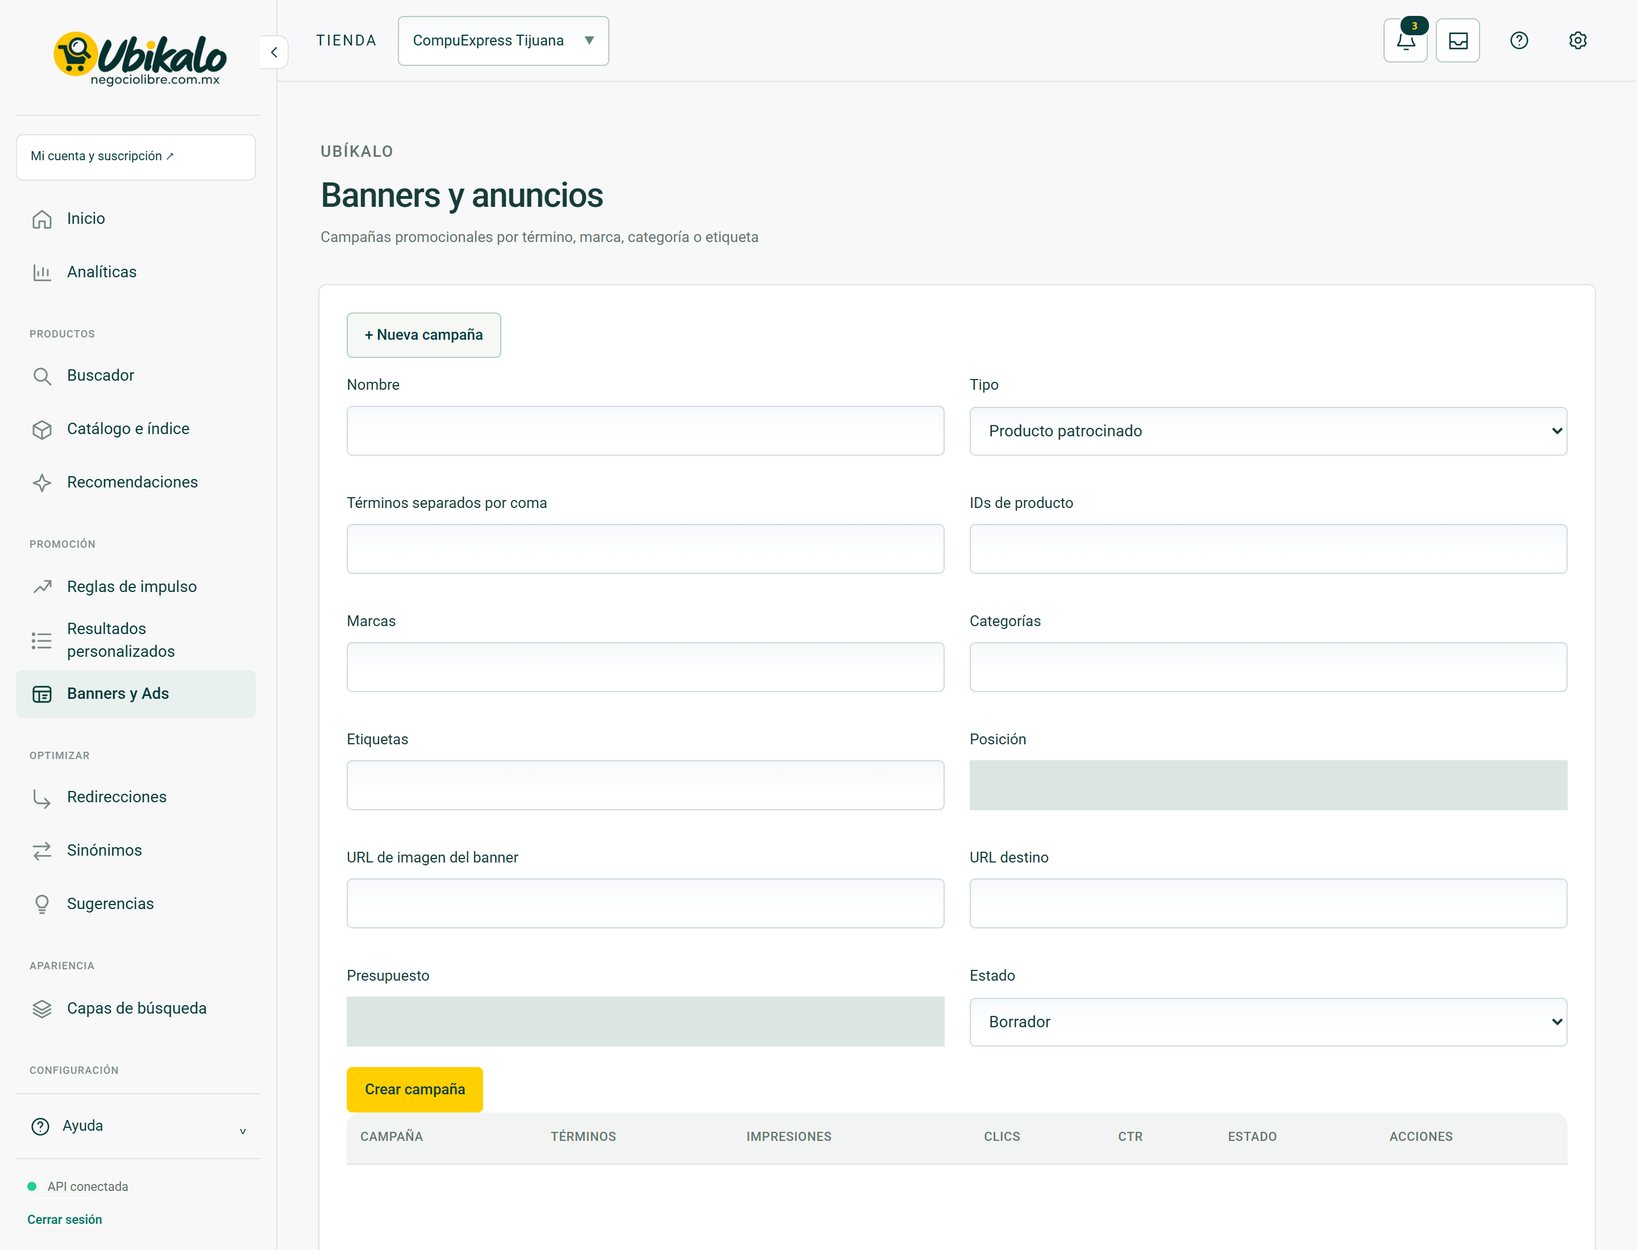Click the Presupuesto field
1637x1250 pixels.
coord(645,1022)
